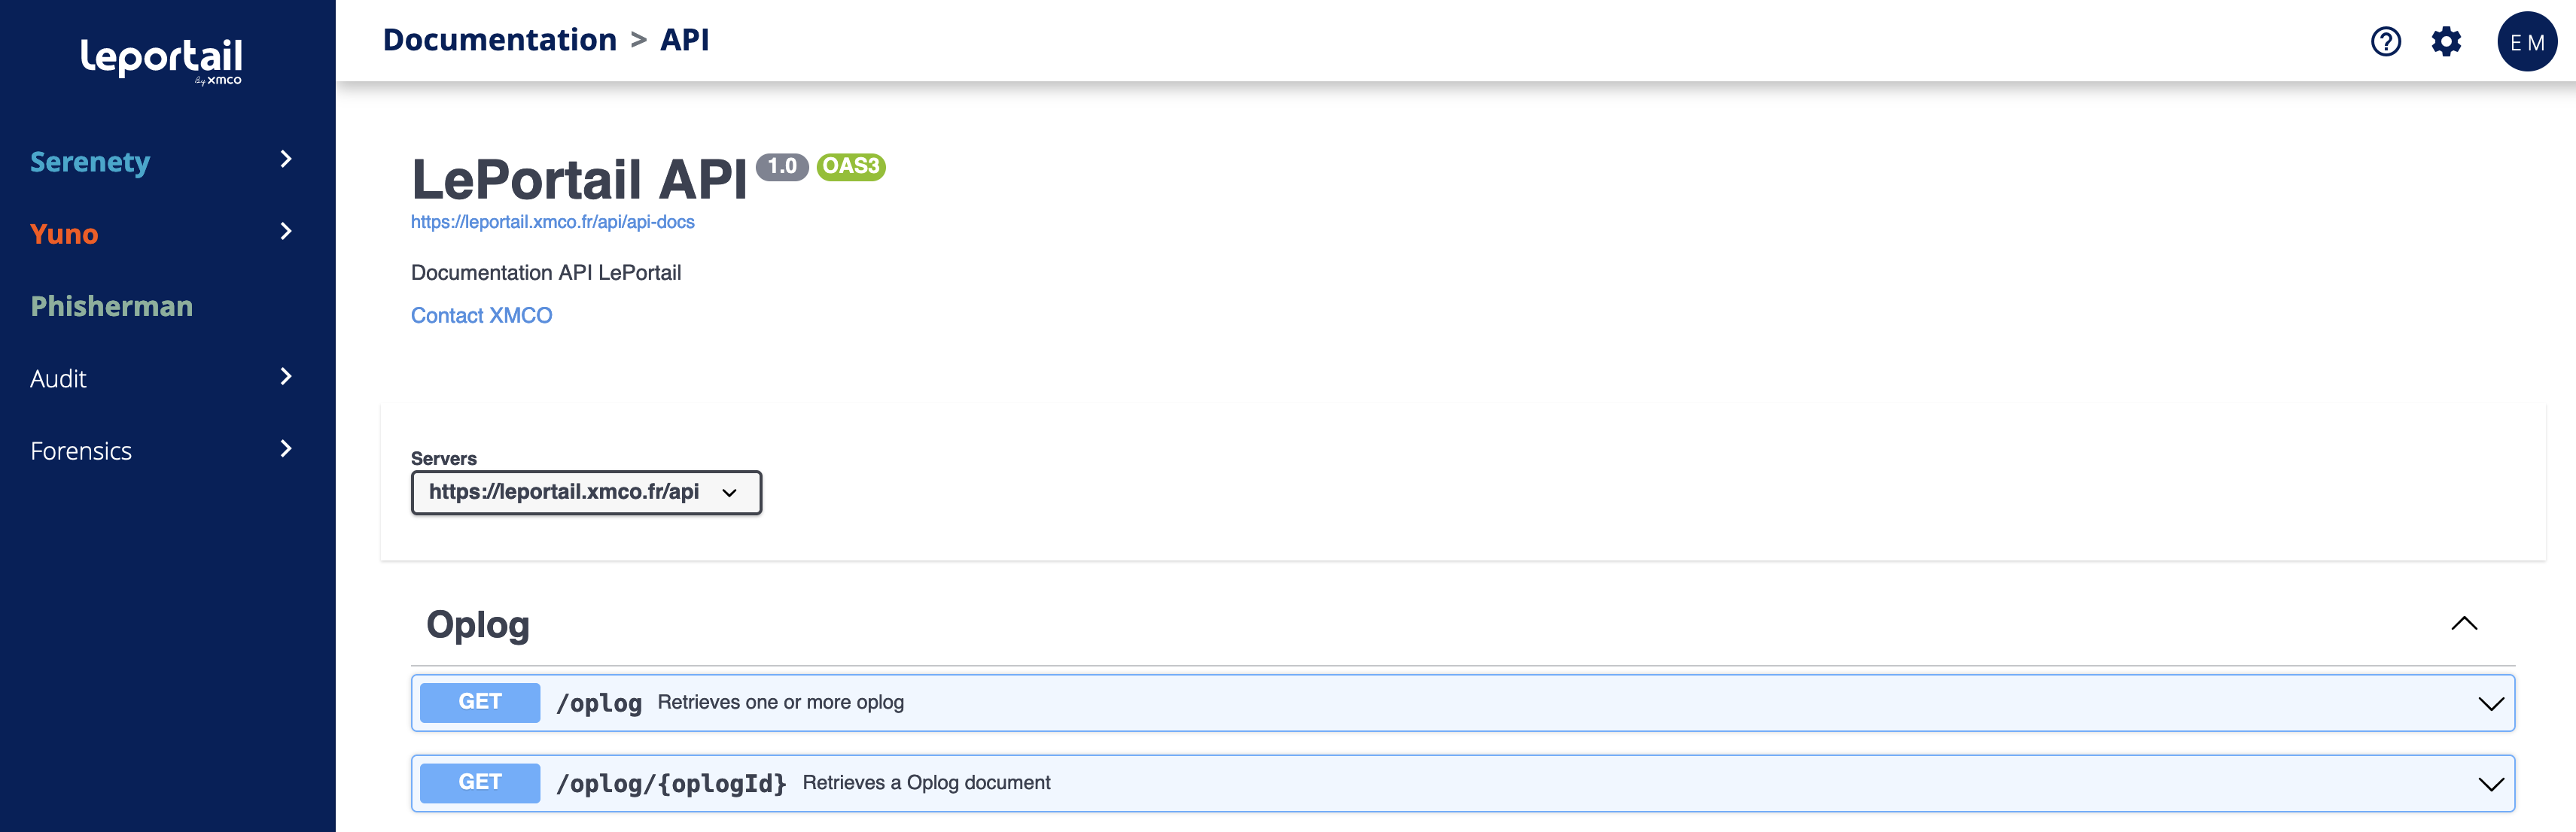Click the EM user avatar
The height and width of the screenshot is (832, 2576).
pyautogui.click(x=2526, y=42)
